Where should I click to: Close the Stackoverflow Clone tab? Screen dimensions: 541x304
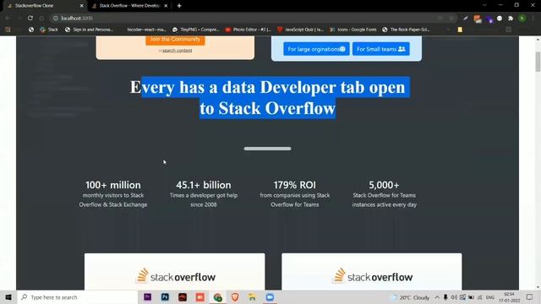coord(82,6)
